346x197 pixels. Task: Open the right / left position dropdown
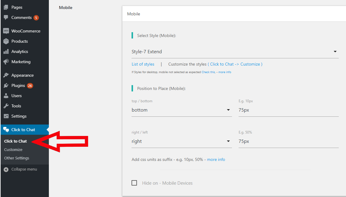182,141
